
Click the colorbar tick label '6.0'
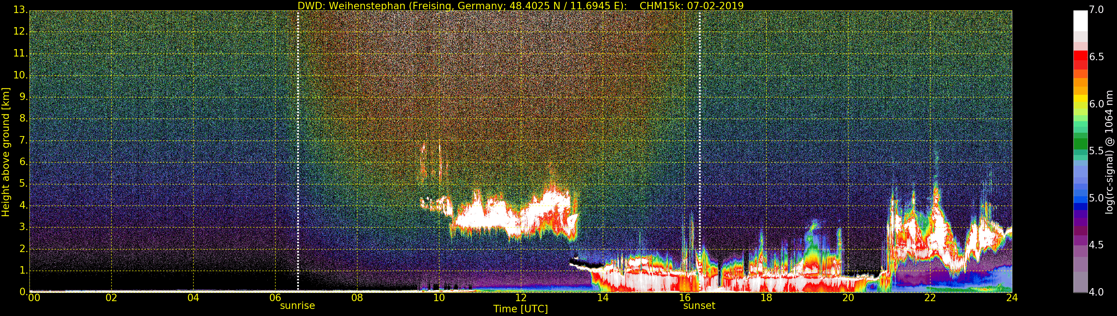pos(1097,104)
